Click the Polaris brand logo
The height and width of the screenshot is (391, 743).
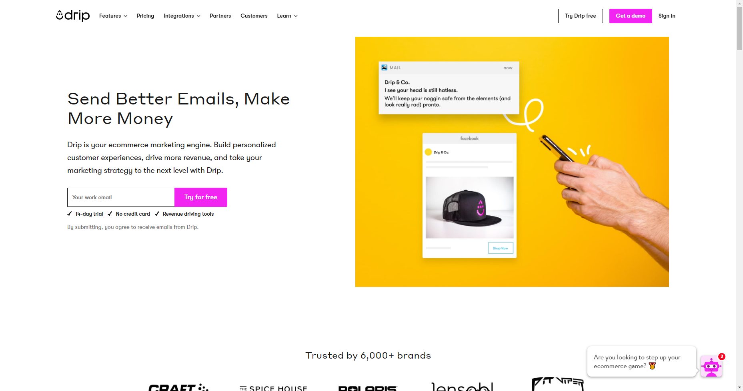[368, 388]
